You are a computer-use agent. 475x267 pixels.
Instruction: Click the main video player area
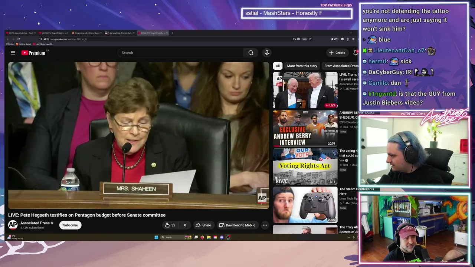138,135
